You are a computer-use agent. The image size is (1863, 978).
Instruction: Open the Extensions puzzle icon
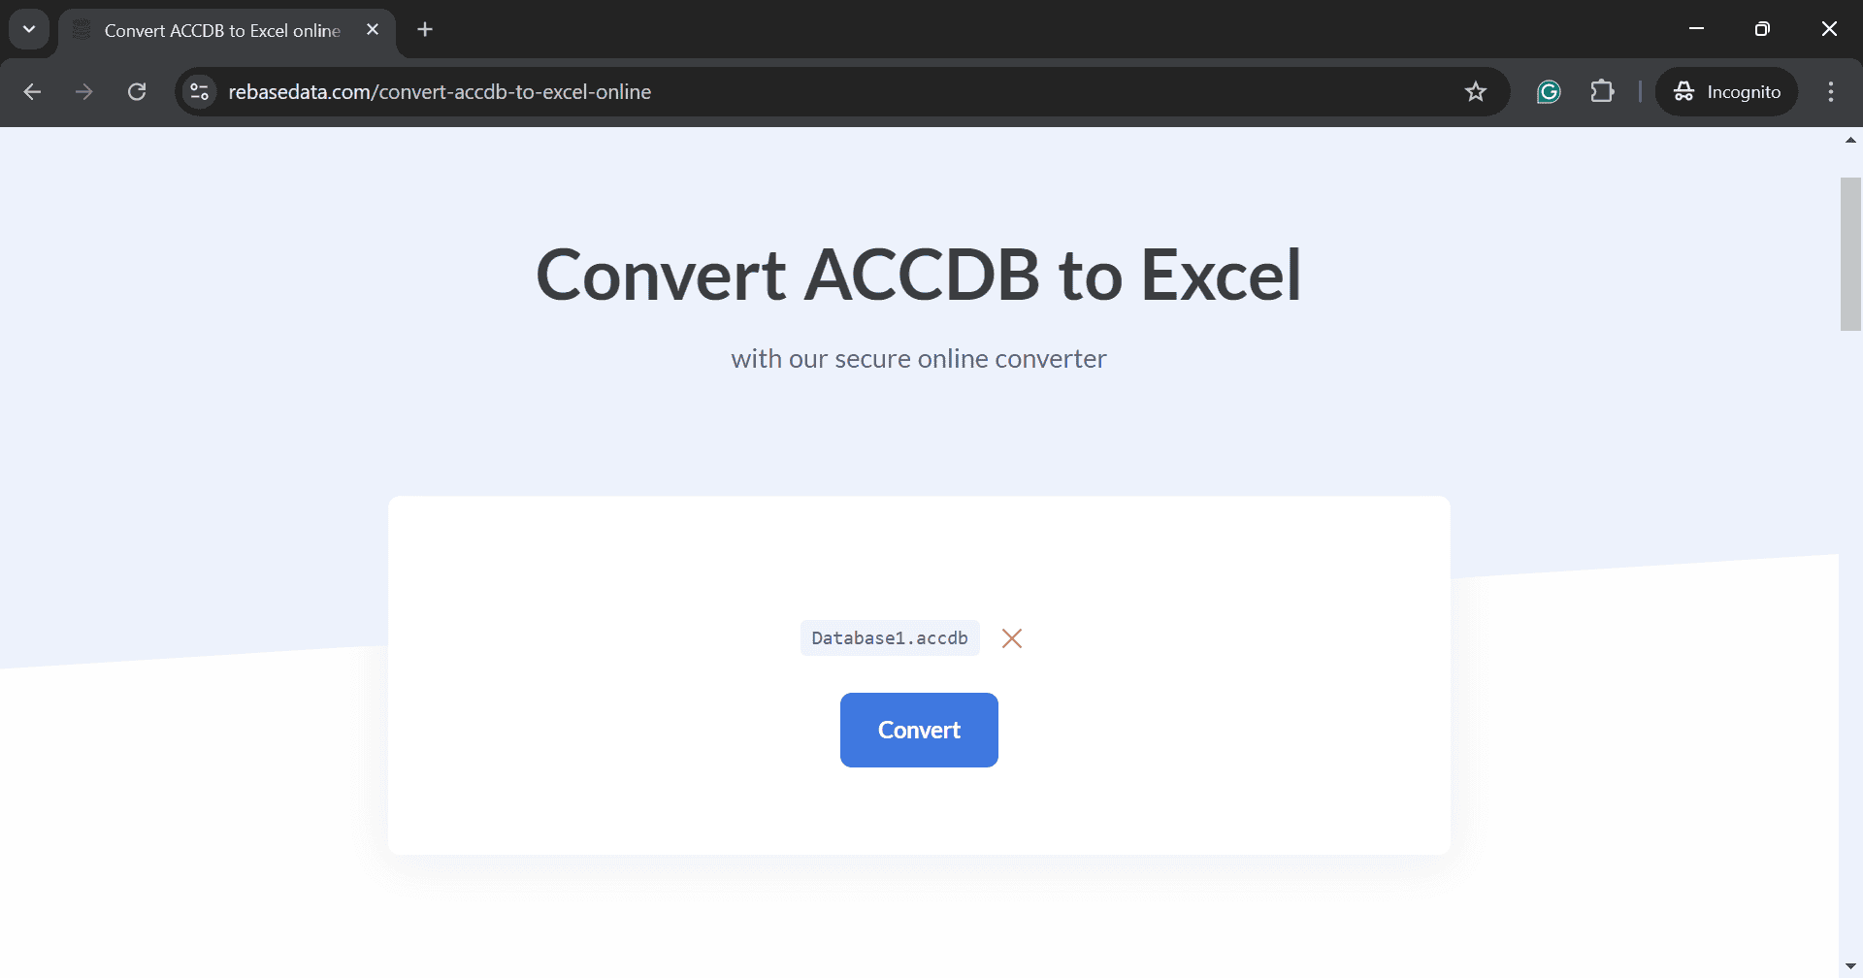1602,92
